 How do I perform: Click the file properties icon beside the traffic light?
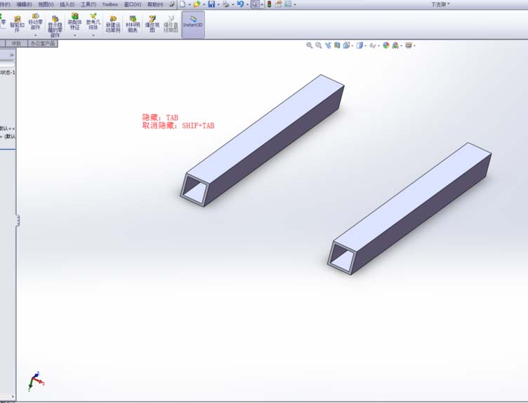tap(279, 4)
